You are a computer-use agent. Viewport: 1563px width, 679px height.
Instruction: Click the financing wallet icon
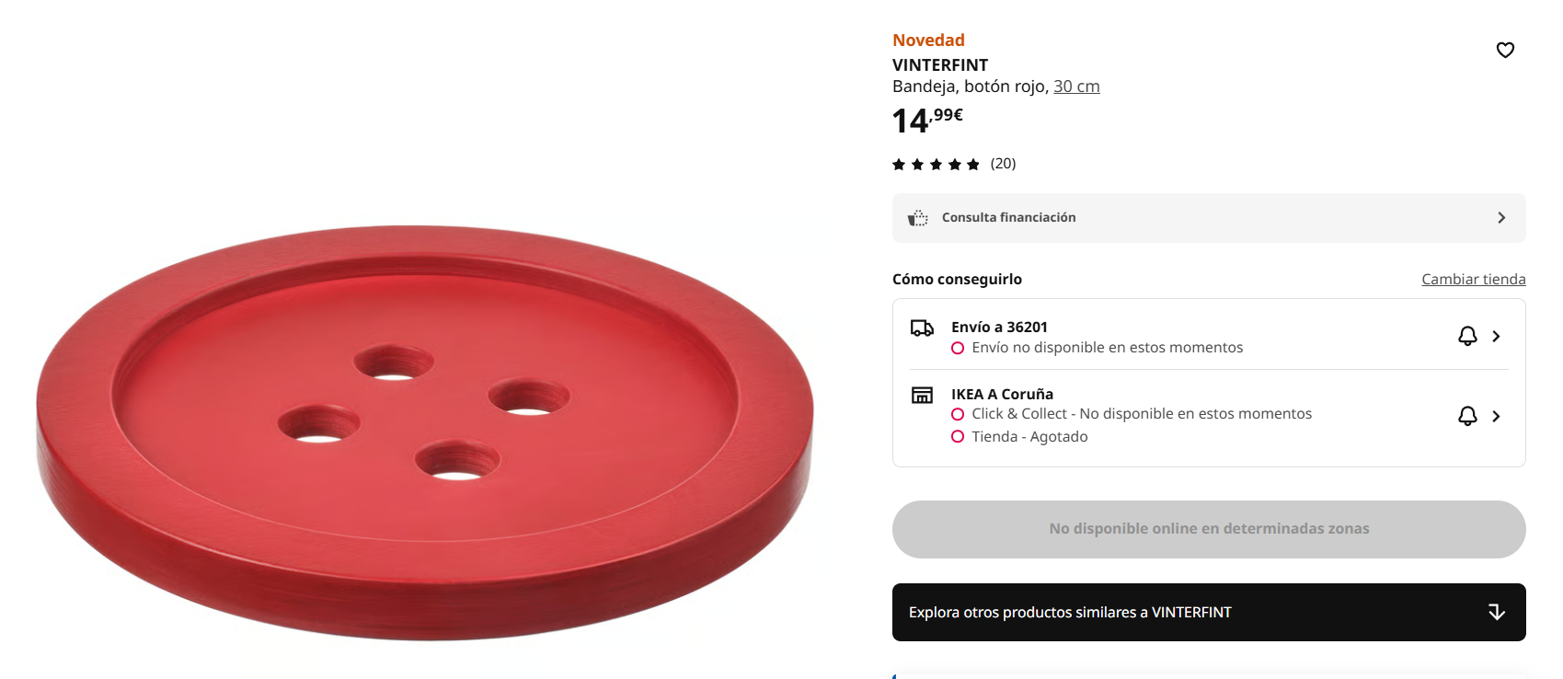(x=918, y=218)
